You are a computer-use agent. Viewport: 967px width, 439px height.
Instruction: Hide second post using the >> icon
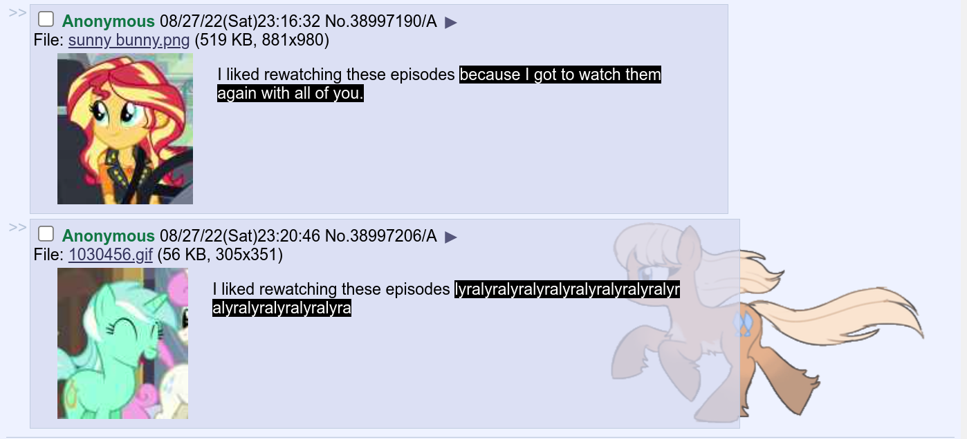pos(17,227)
